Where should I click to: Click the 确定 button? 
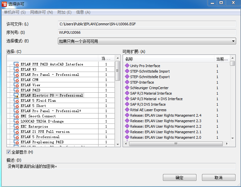(180, 178)
